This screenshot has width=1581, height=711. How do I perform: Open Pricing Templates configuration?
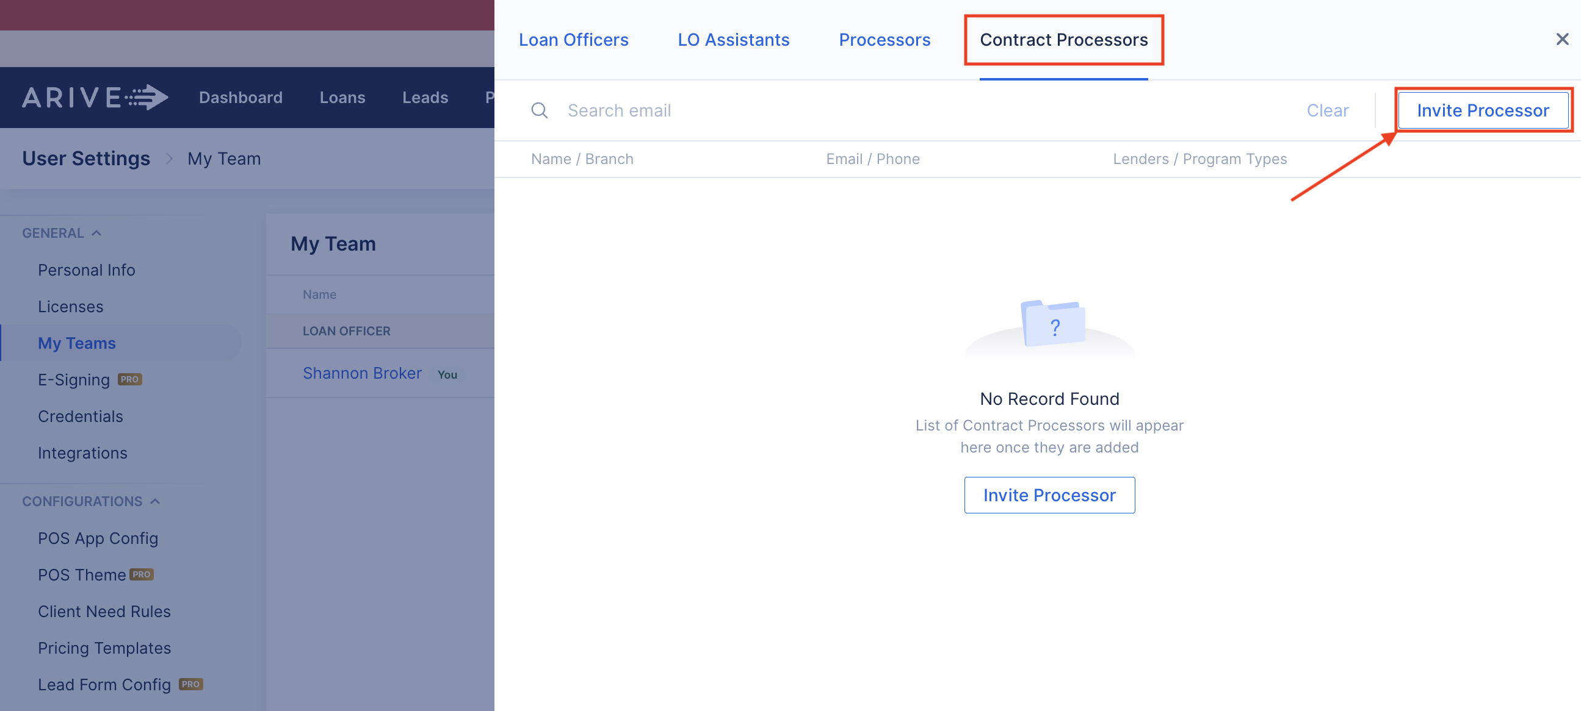pos(104,648)
